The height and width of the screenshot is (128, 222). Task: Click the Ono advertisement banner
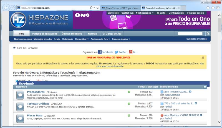point(142,20)
